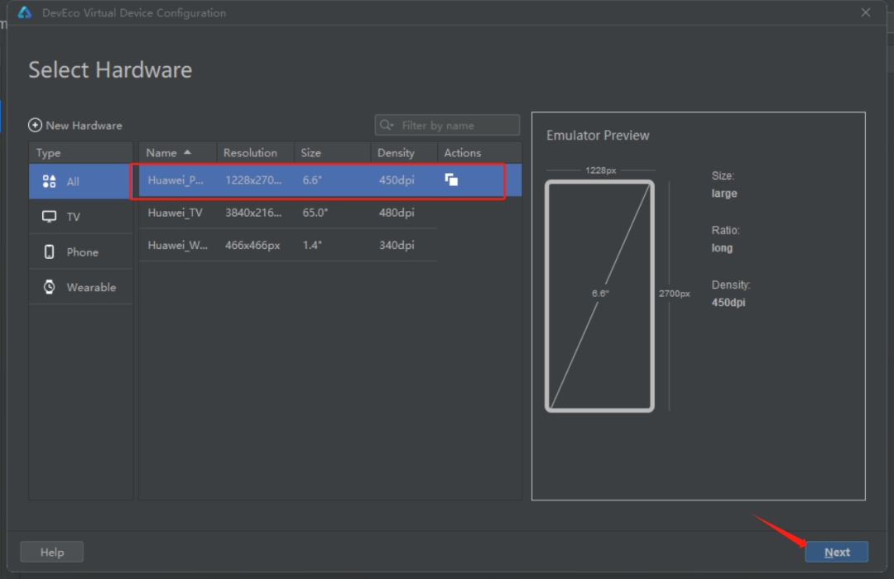
Task: Click the TV type icon
Action: [49, 217]
